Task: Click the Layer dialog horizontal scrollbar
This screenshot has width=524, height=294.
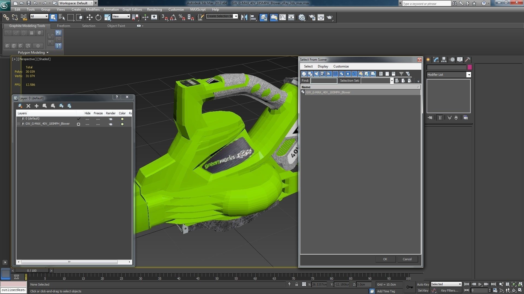Action: pyautogui.click(x=69, y=262)
